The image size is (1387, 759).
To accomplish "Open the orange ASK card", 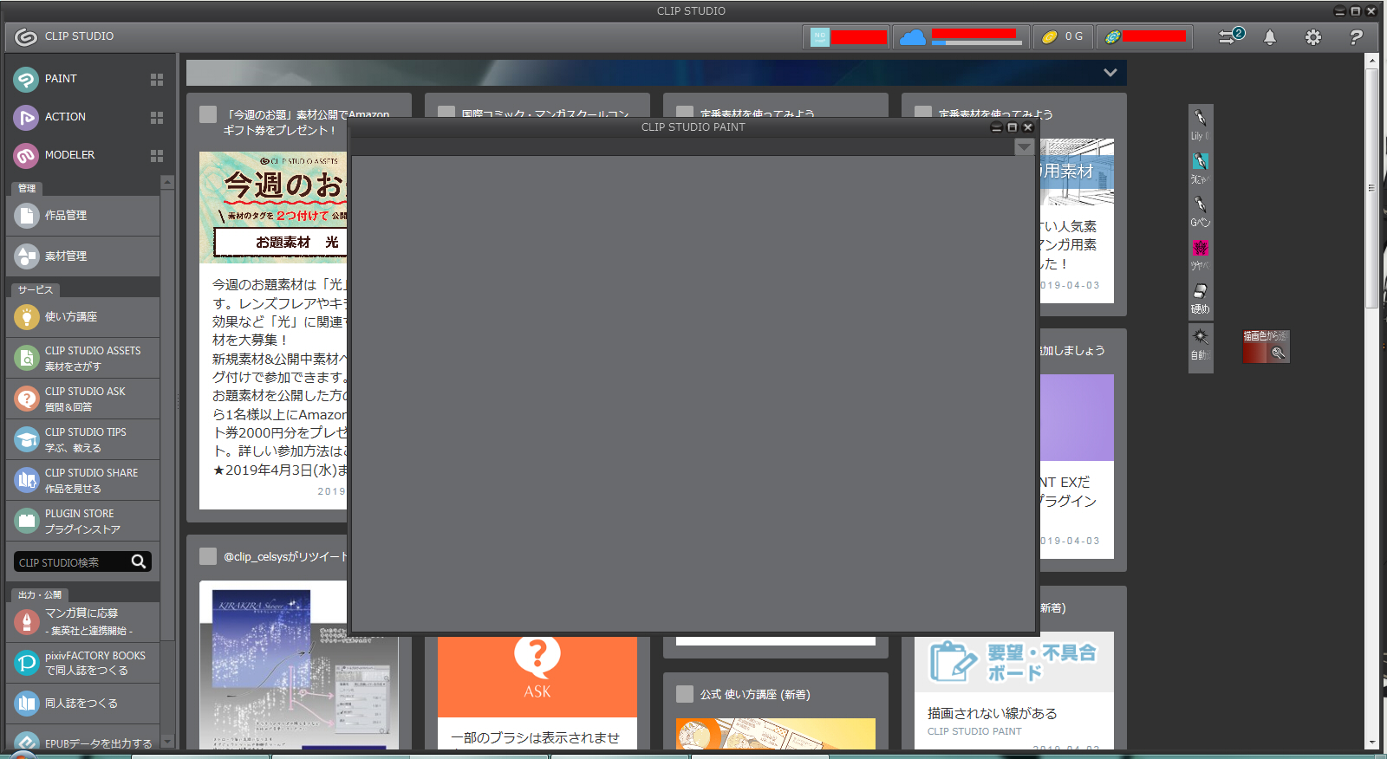I will point(537,677).
